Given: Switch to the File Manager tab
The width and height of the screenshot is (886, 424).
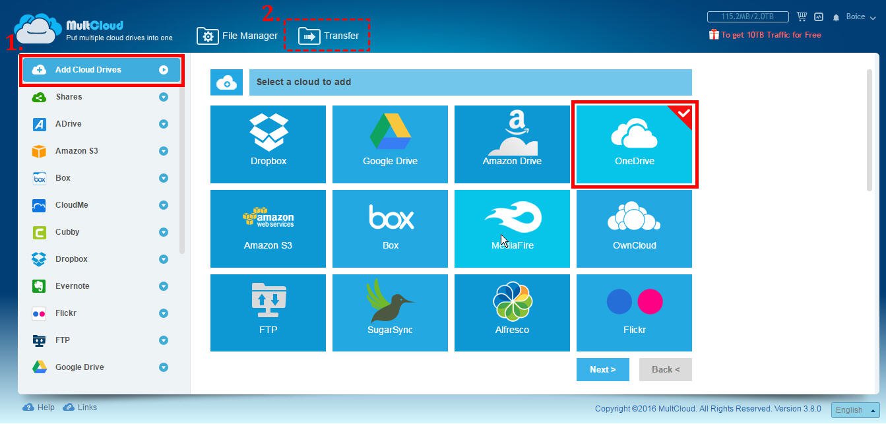Looking at the screenshot, I should click(237, 36).
